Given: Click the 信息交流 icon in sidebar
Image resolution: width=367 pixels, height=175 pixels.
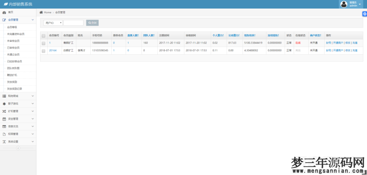Looking at the screenshot, I should click(x=4, y=126).
